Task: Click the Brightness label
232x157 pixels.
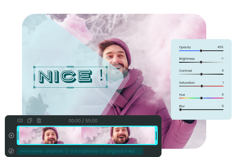Action: click(x=187, y=59)
